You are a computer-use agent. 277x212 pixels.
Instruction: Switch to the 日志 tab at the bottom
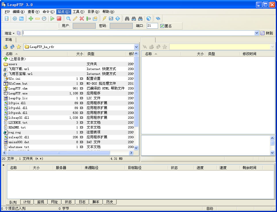pyautogui.click(x=82, y=202)
